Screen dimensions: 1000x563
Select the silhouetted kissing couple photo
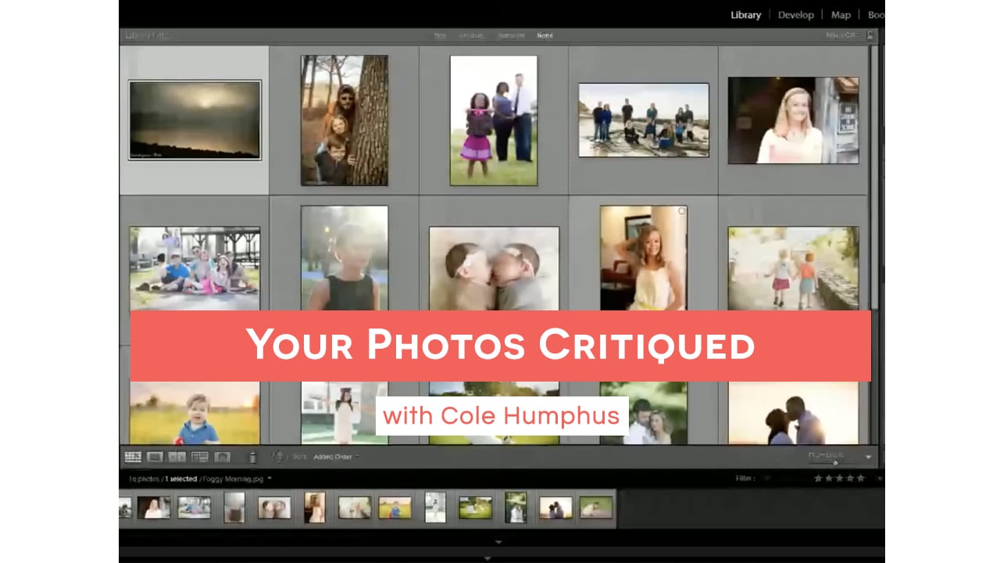[x=793, y=413]
